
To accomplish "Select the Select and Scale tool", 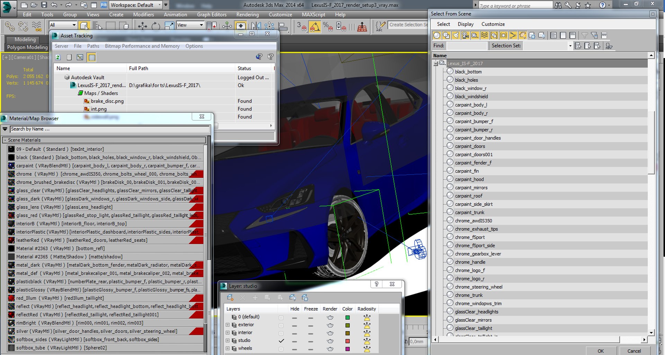I will point(169,26).
